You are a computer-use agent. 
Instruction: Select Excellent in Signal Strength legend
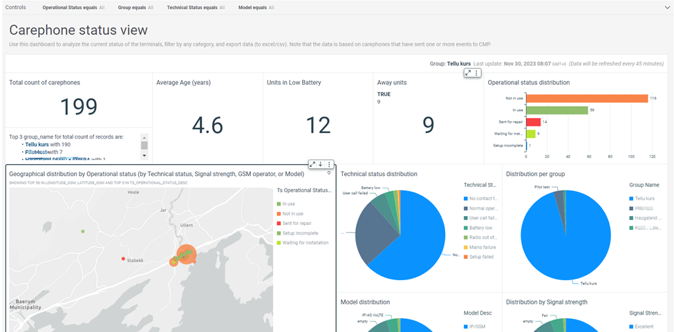click(x=641, y=327)
